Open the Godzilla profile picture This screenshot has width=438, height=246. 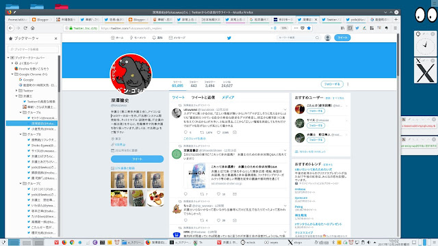click(x=131, y=74)
